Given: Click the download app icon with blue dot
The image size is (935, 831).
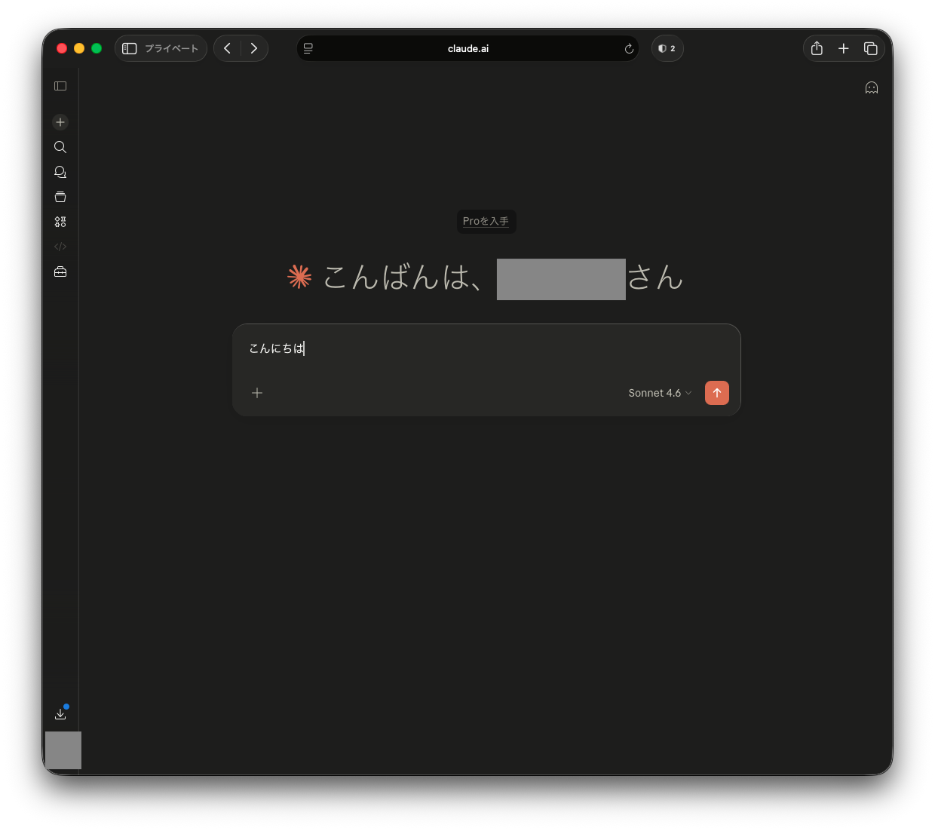Looking at the screenshot, I should tap(60, 713).
